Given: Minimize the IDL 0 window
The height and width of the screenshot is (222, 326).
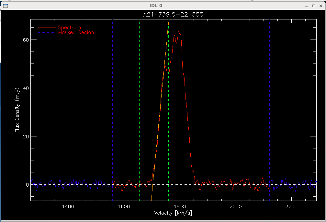Looking at the screenshot, I should tap(307, 6).
